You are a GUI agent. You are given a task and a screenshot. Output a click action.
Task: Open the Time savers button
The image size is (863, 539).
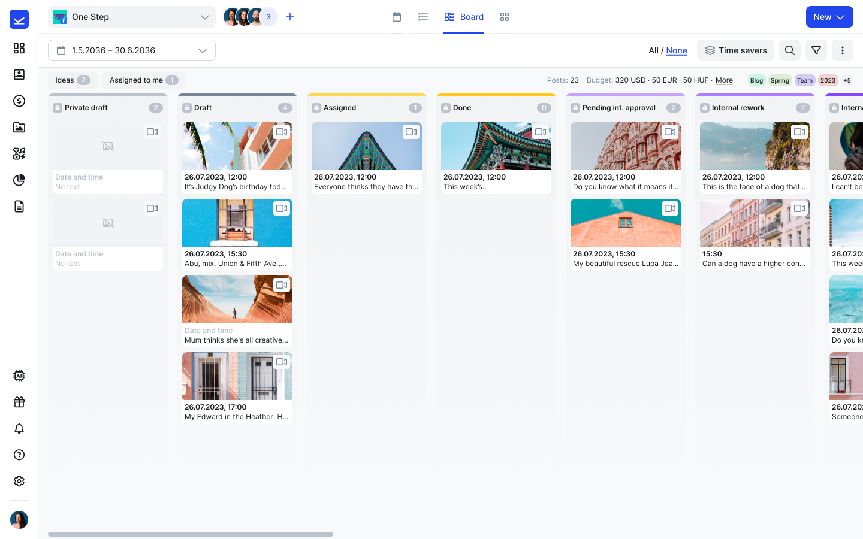735,50
